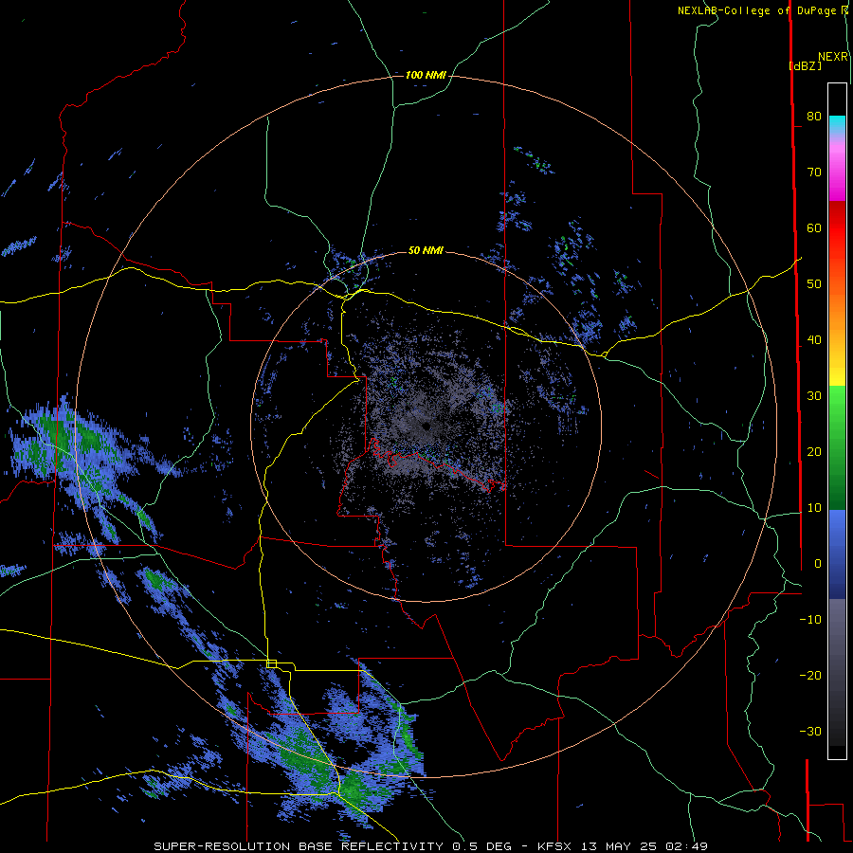This screenshot has height=853, width=853.
Task: Click the 0 value on the dBZ scale
Action: tap(818, 564)
